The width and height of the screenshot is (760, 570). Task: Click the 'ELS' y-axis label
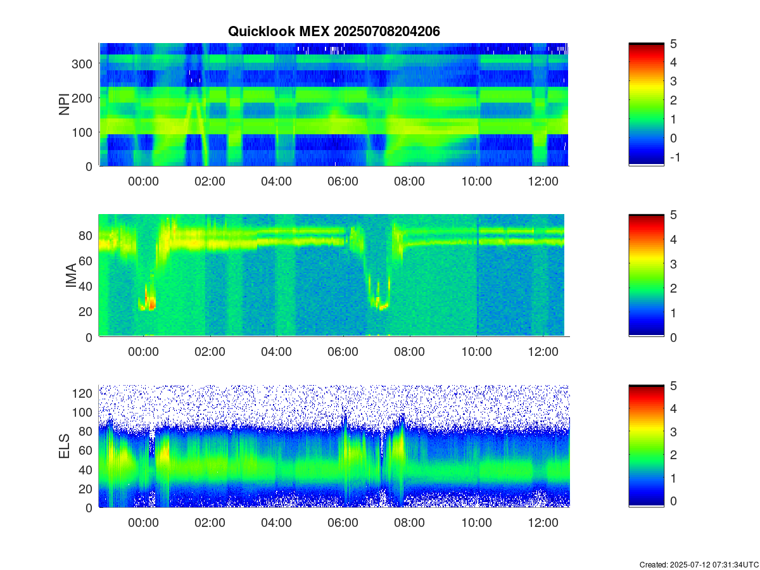coord(65,446)
